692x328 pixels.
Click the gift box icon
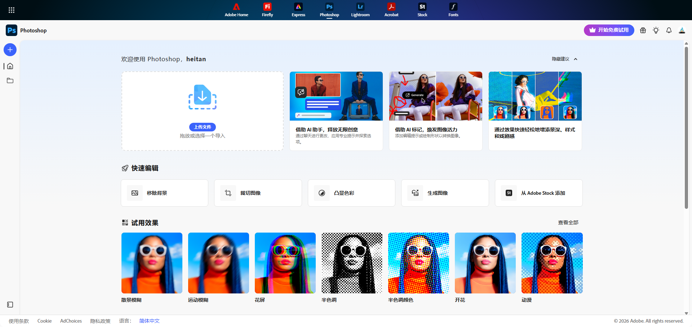[x=643, y=30]
